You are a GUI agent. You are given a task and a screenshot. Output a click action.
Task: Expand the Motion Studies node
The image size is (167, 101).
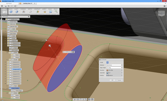pyautogui.click(x=5, y=31)
